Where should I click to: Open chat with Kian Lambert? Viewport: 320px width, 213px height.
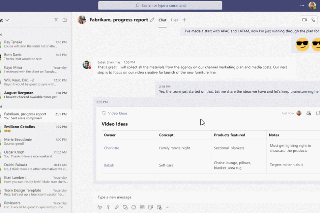[x=36, y=179]
